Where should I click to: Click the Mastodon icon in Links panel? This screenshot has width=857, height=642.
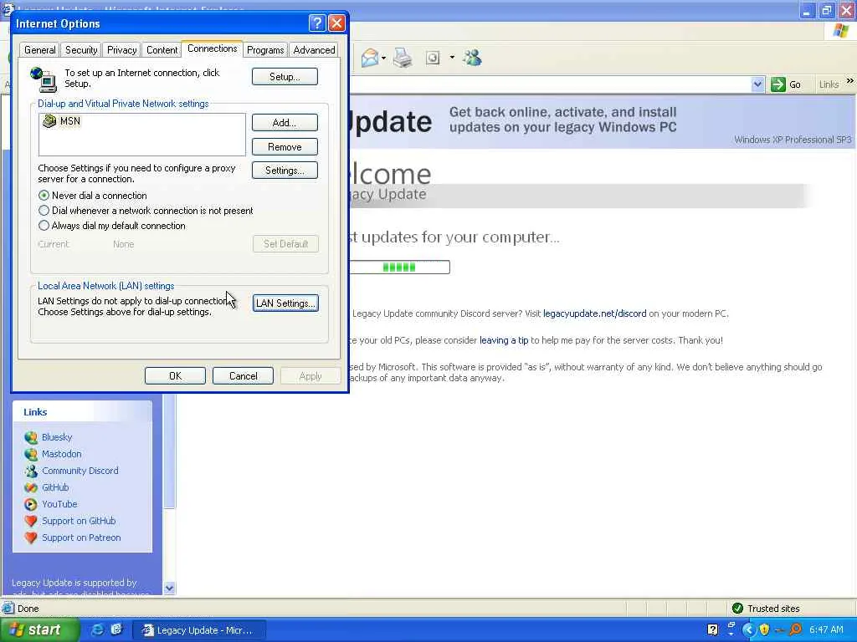click(x=31, y=454)
